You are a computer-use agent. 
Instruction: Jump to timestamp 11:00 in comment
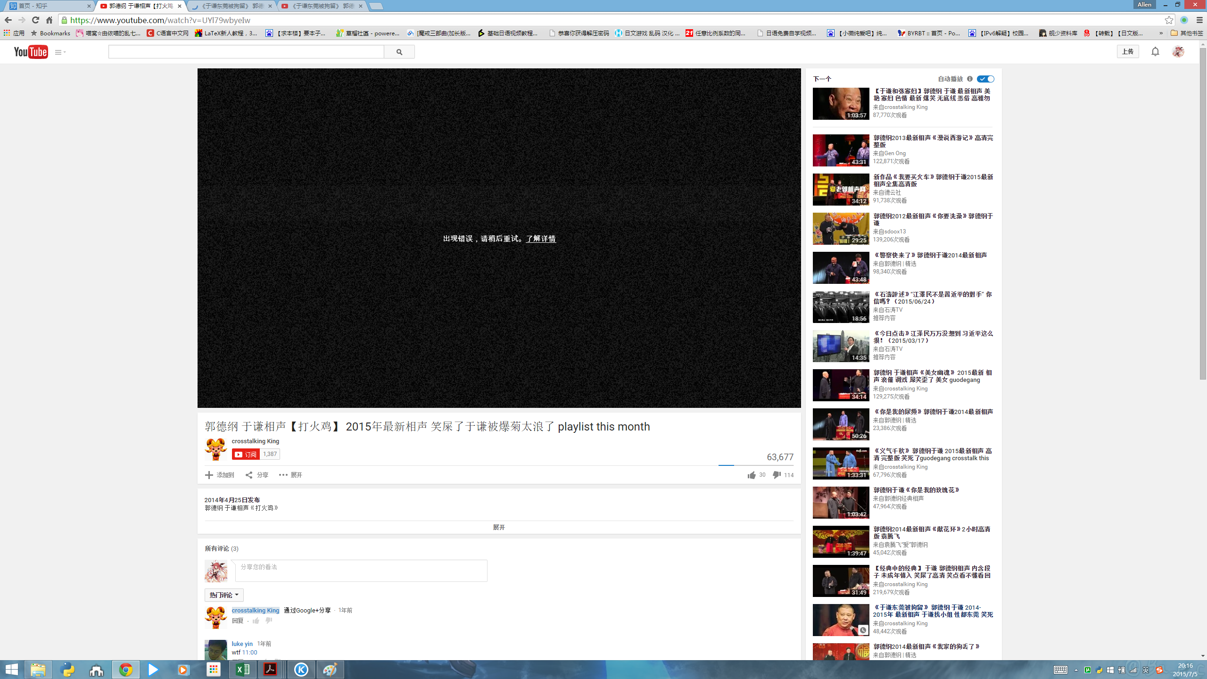point(249,653)
